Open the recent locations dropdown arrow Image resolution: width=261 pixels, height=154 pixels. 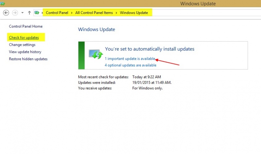click(x=22, y=13)
